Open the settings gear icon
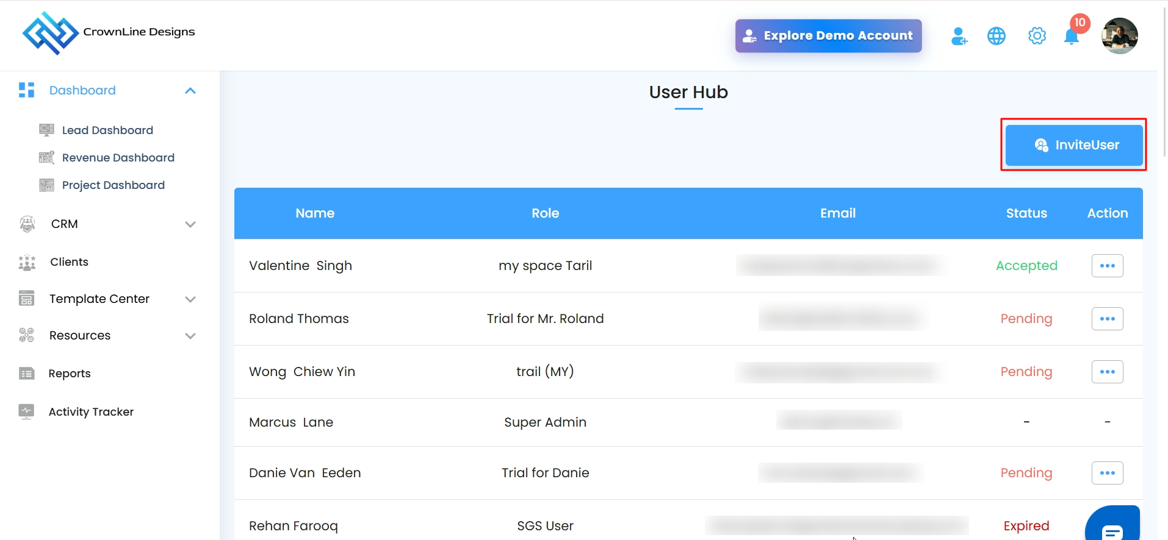Viewport: 1168px width, 540px height. (x=1037, y=37)
